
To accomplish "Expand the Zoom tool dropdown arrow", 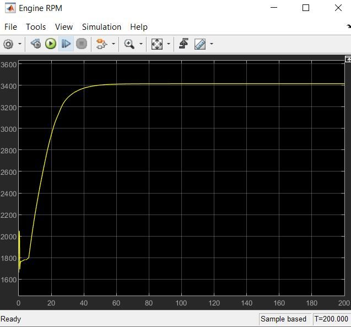I will pos(141,44).
